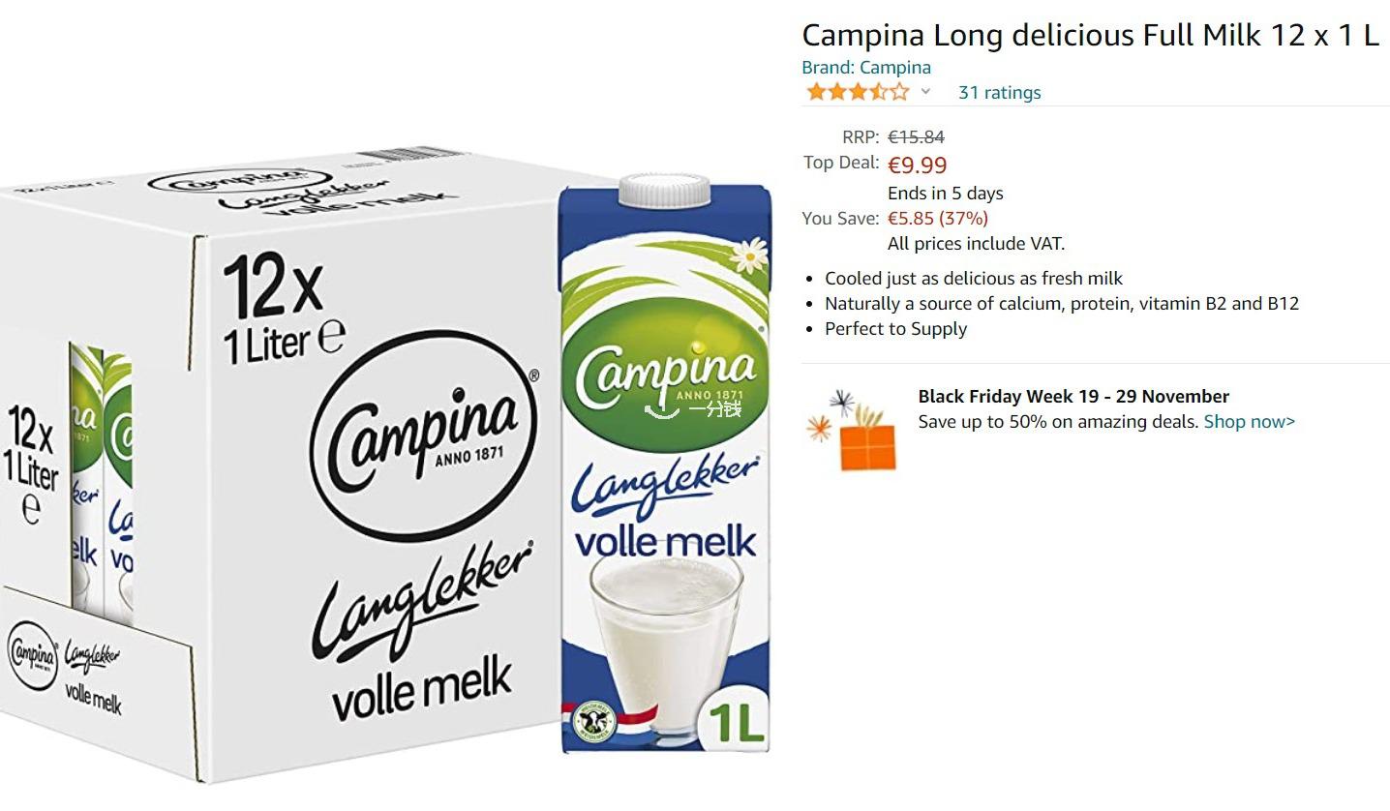Click the crossed-out RRP €15.84

[916, 137]
